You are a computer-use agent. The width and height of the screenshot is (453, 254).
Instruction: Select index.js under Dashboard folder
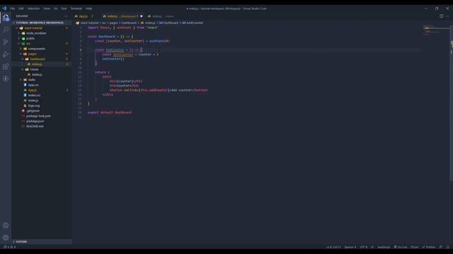[x=41, y=64]
